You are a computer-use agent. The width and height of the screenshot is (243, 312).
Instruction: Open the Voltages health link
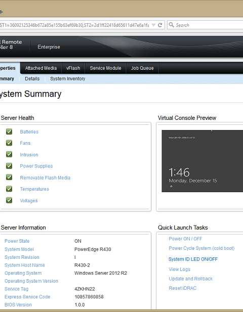[29, 201]
